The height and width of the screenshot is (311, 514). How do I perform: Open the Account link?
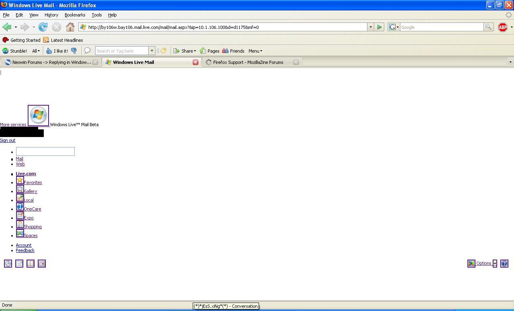pyautogui.click(x=24, y=245)
